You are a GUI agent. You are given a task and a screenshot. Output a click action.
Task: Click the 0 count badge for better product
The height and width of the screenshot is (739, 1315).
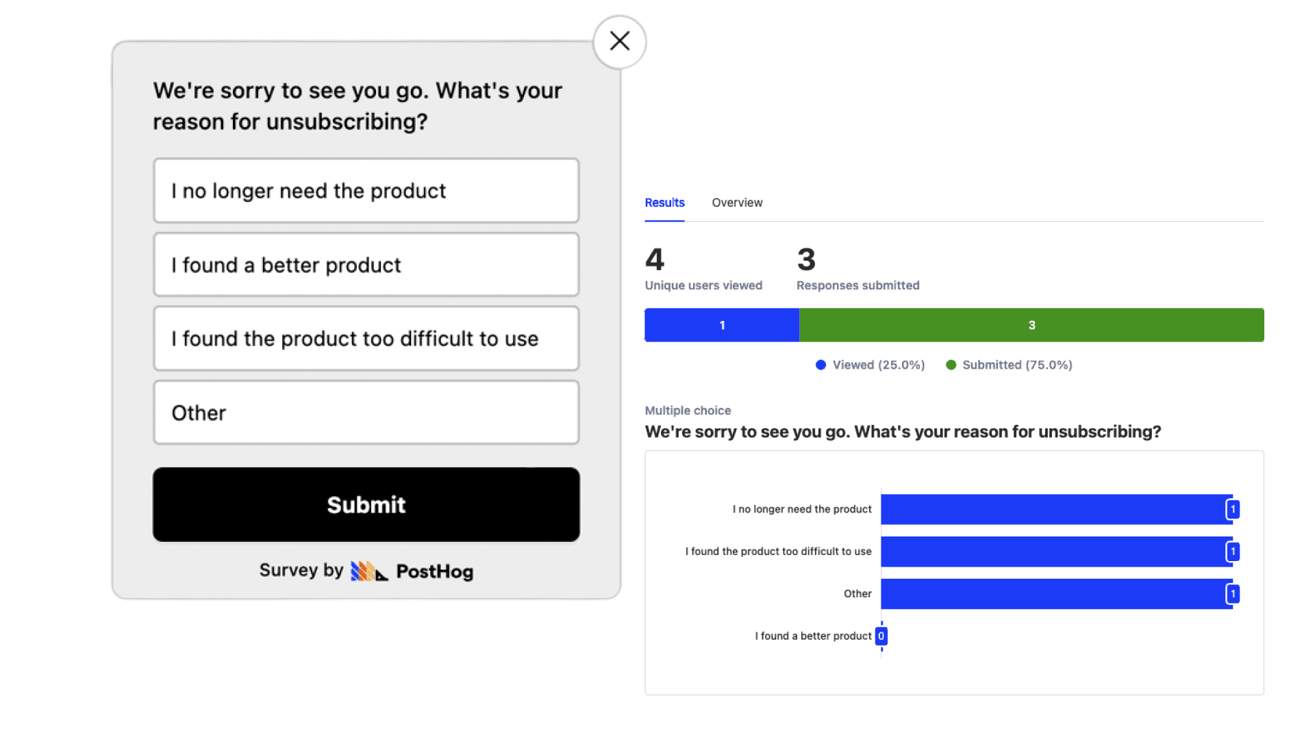[881, 636]
